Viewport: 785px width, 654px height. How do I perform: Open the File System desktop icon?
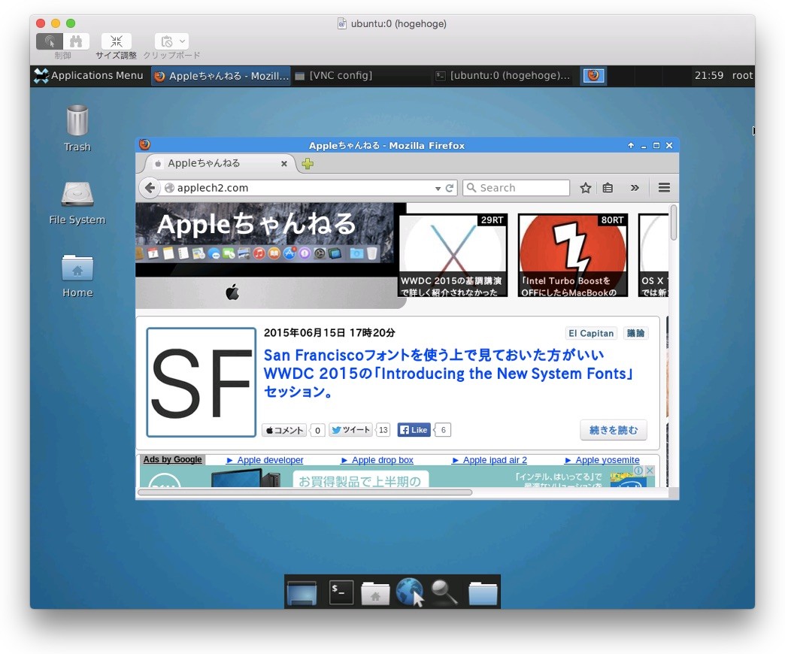pos(77,203)
